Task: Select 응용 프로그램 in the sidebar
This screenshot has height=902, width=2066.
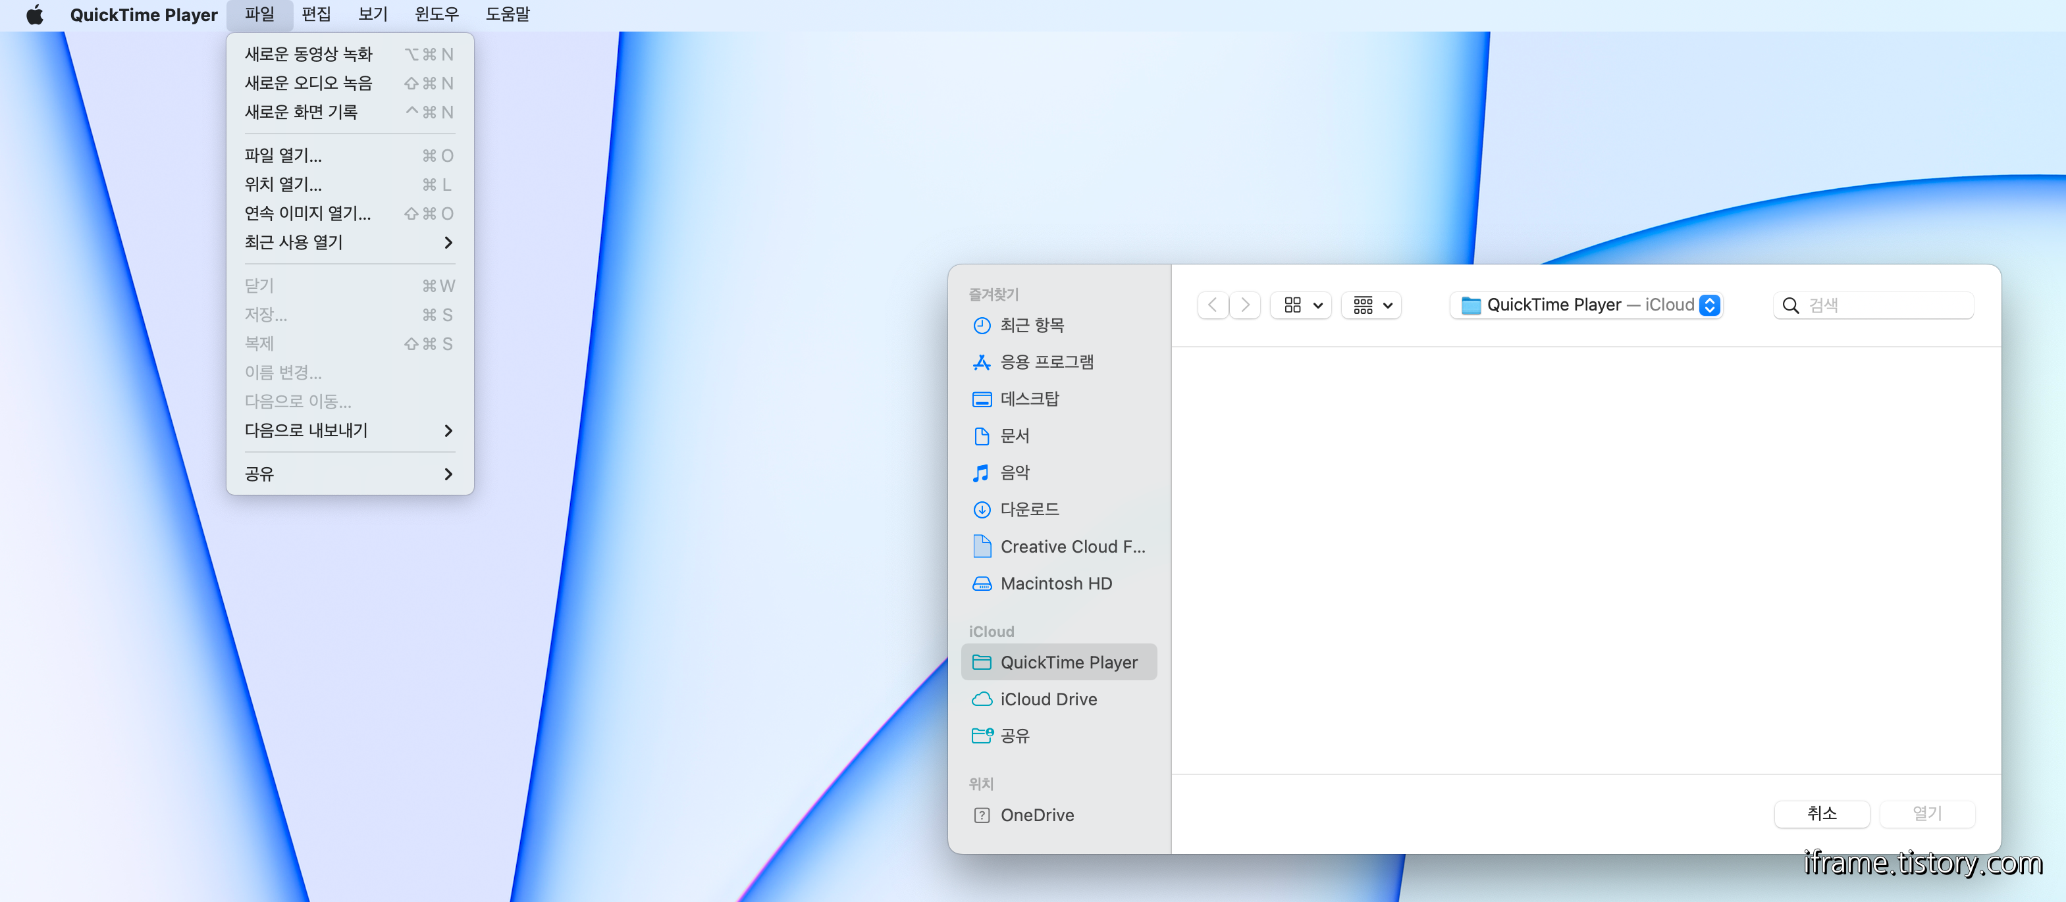Action: click(x=1046, y=362)
